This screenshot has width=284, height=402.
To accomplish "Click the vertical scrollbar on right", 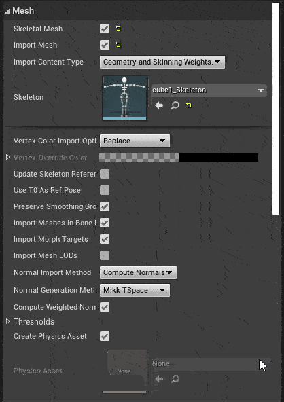I will coord(276,109).
